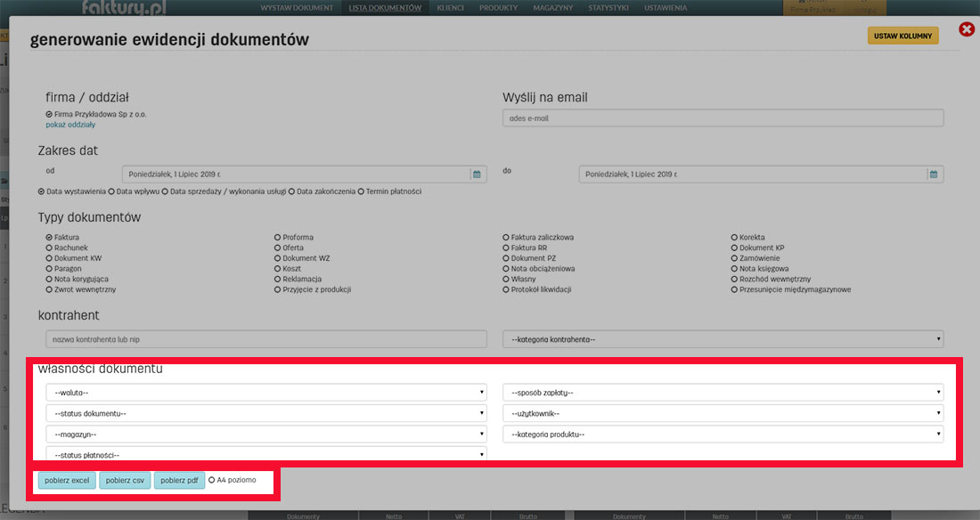
Task: Select Faktura zaliczkowa document type
Action: tap(506, 238)
